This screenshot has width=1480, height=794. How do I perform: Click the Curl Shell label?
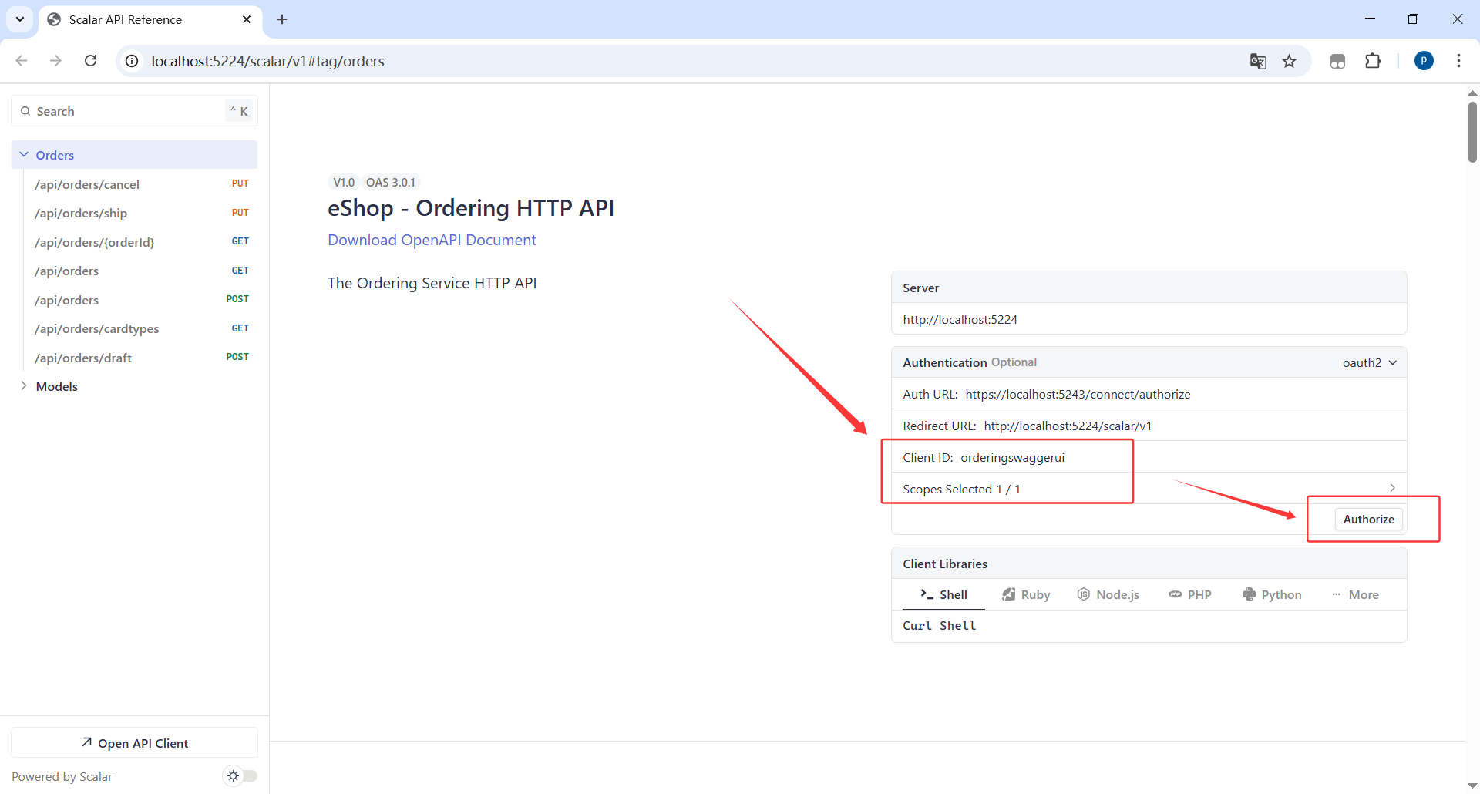click(x=939, y=626)
